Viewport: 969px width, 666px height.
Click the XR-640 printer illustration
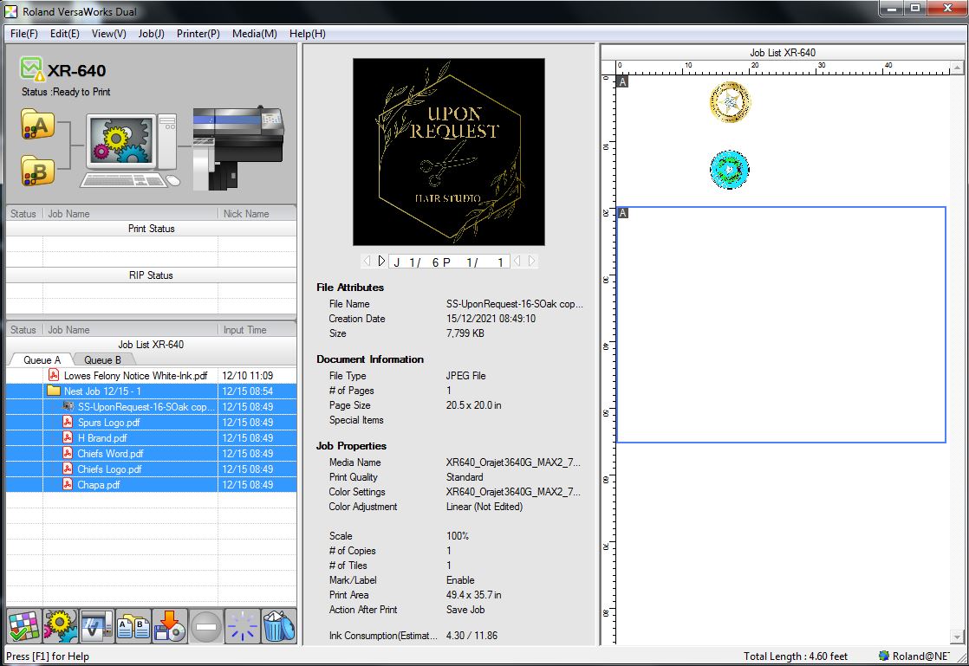[x=238, y=148]
